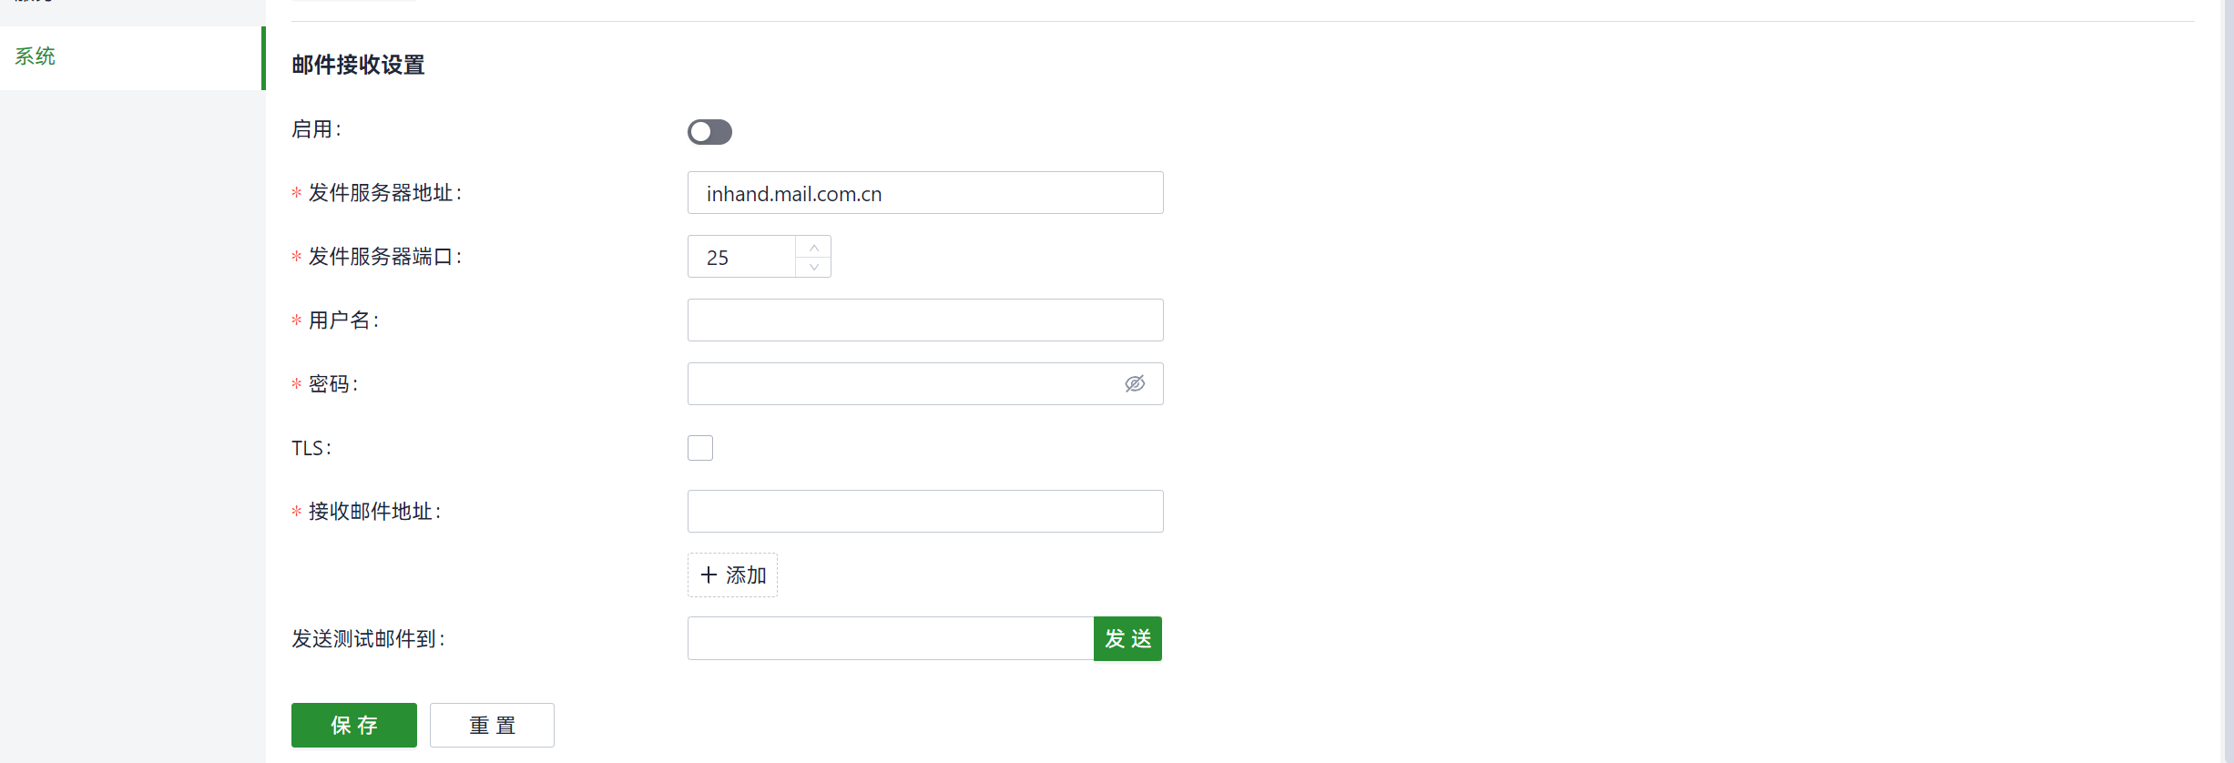Click the 保存 save button
The height and width of the screenshot is (763, 2234).
[x=354, y=725]
